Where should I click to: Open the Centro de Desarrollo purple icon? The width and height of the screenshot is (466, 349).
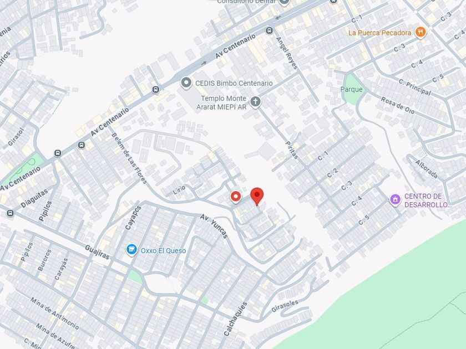pos(395,199)
